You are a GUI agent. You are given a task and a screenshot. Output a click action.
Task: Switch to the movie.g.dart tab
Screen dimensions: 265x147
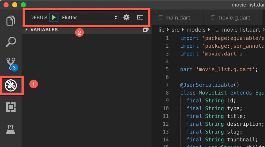pos(233,18)
